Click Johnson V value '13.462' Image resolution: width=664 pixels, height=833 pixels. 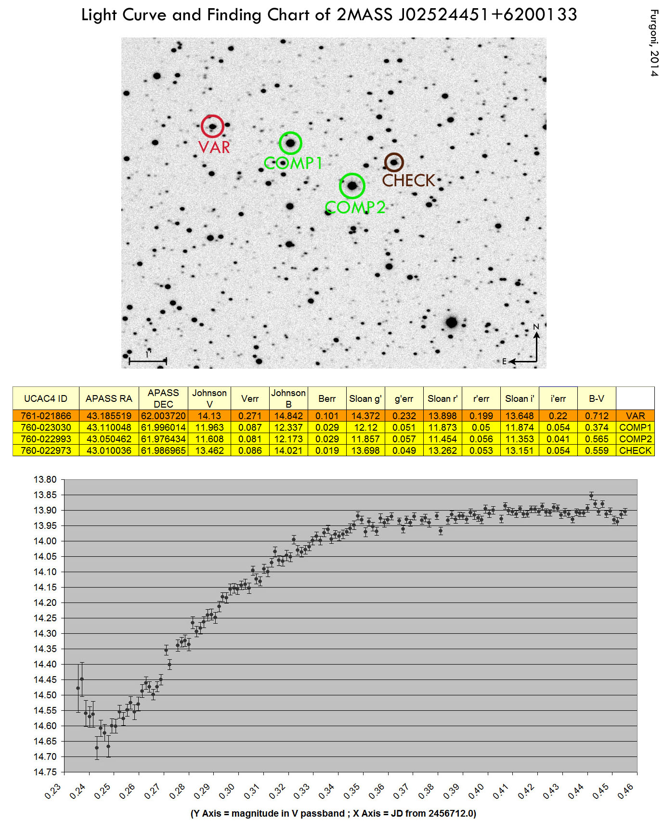[209, 450]
